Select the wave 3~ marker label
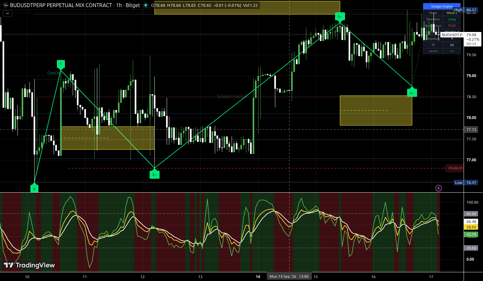Viewport: 483px width, 281px height. (340, 17)
